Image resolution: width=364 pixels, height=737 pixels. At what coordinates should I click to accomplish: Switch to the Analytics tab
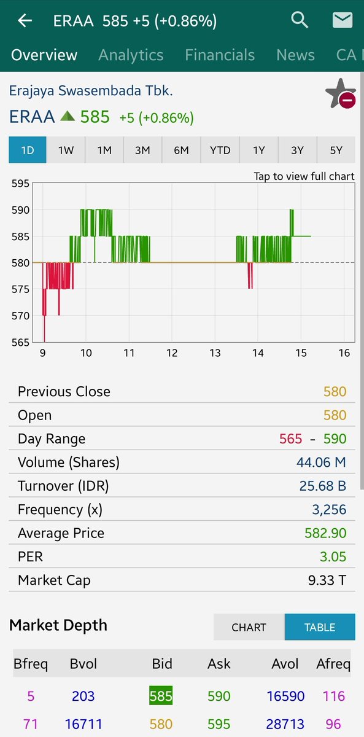click(131, 55)
